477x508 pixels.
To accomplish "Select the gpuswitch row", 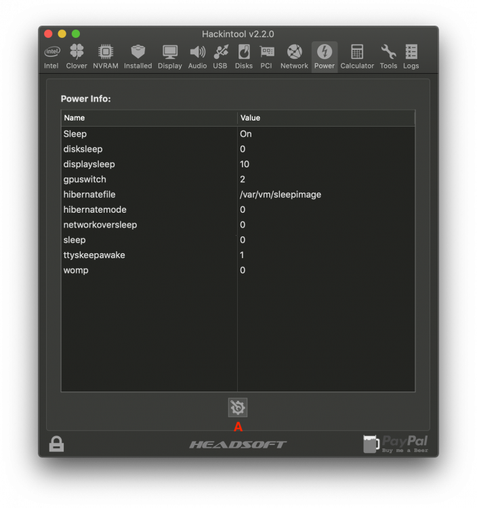I will coord(239,179).
